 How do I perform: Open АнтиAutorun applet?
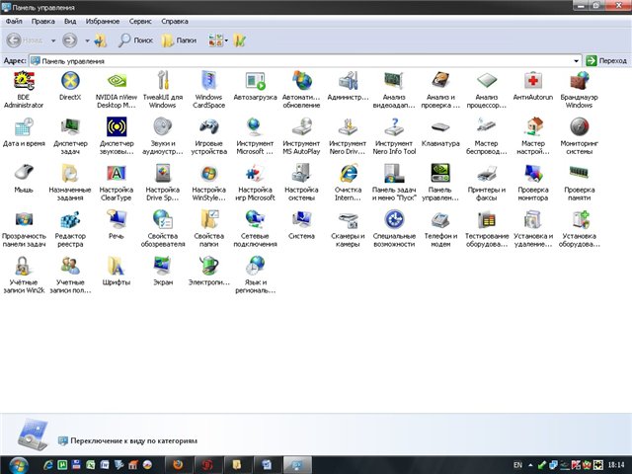point(533,86)
